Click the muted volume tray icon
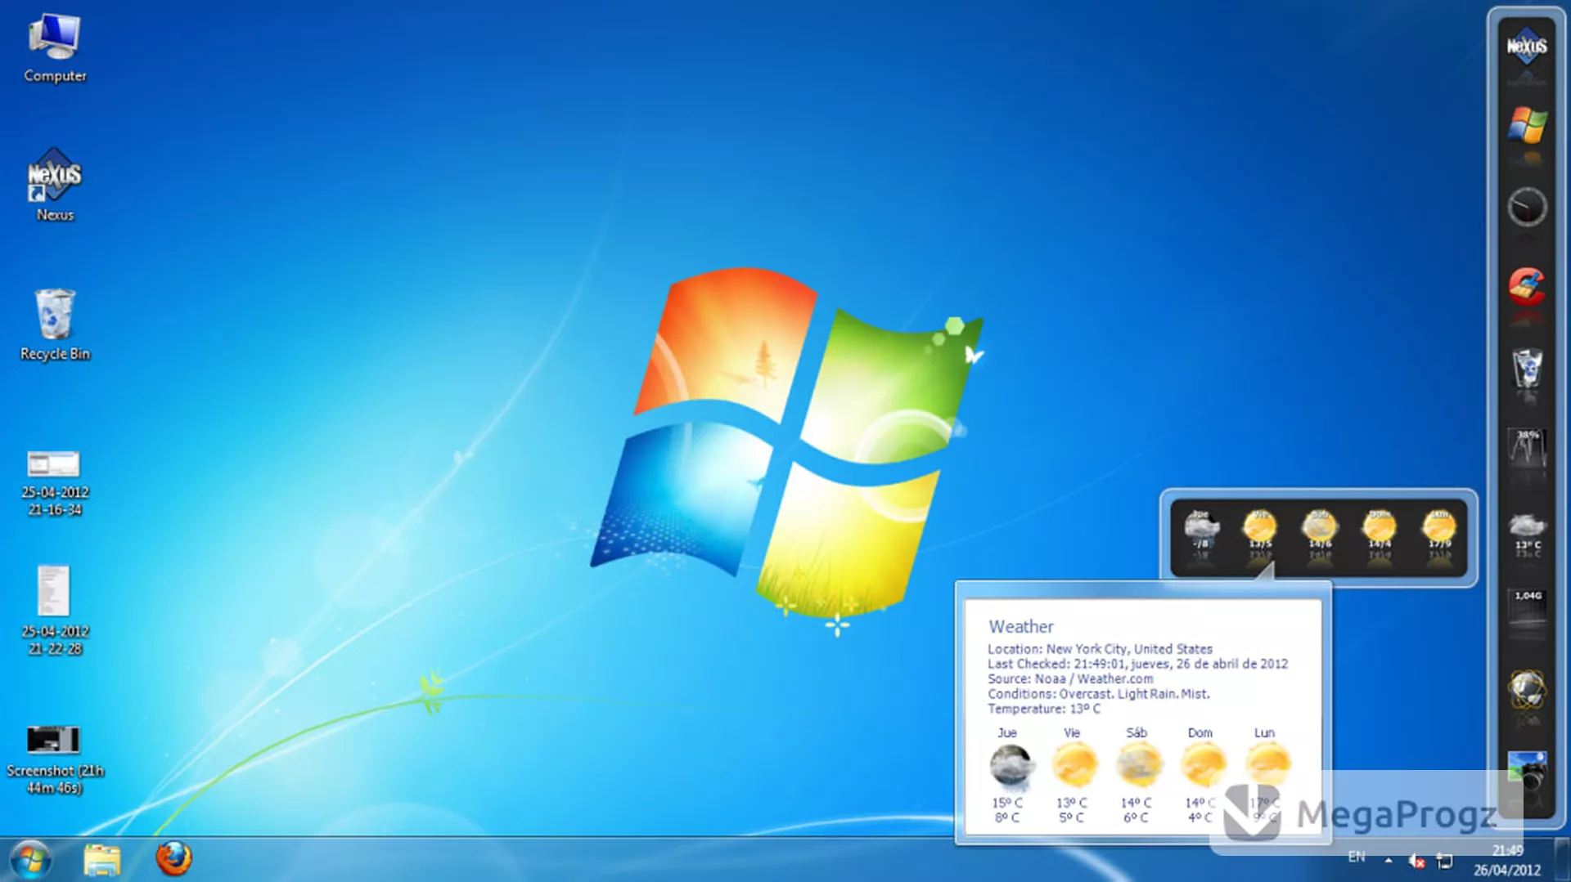1571x882 pixels. (x=1416, y=860)
